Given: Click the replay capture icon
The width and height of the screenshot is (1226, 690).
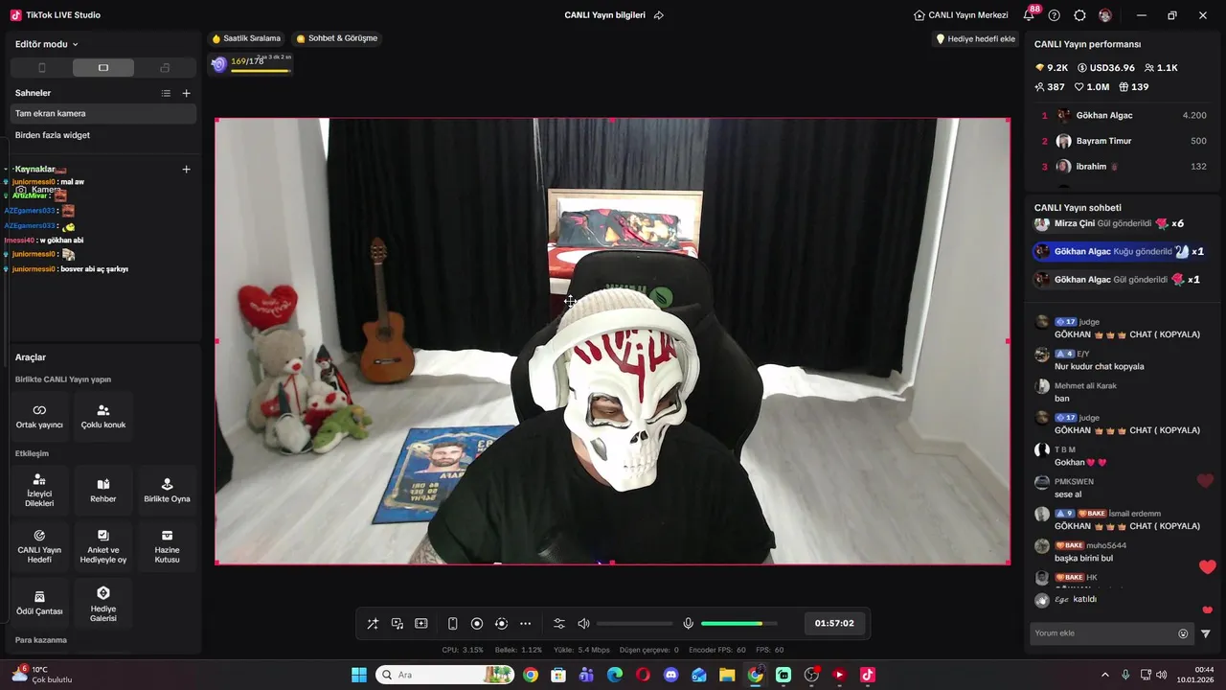Looking at the screenshot, I should (x=501, y=624).
